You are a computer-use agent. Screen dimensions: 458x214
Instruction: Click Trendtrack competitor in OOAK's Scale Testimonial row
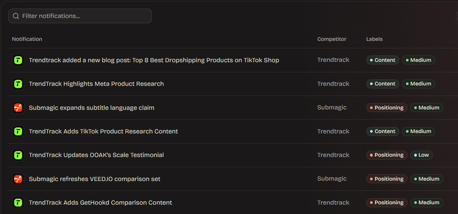(x=333, y=155)
